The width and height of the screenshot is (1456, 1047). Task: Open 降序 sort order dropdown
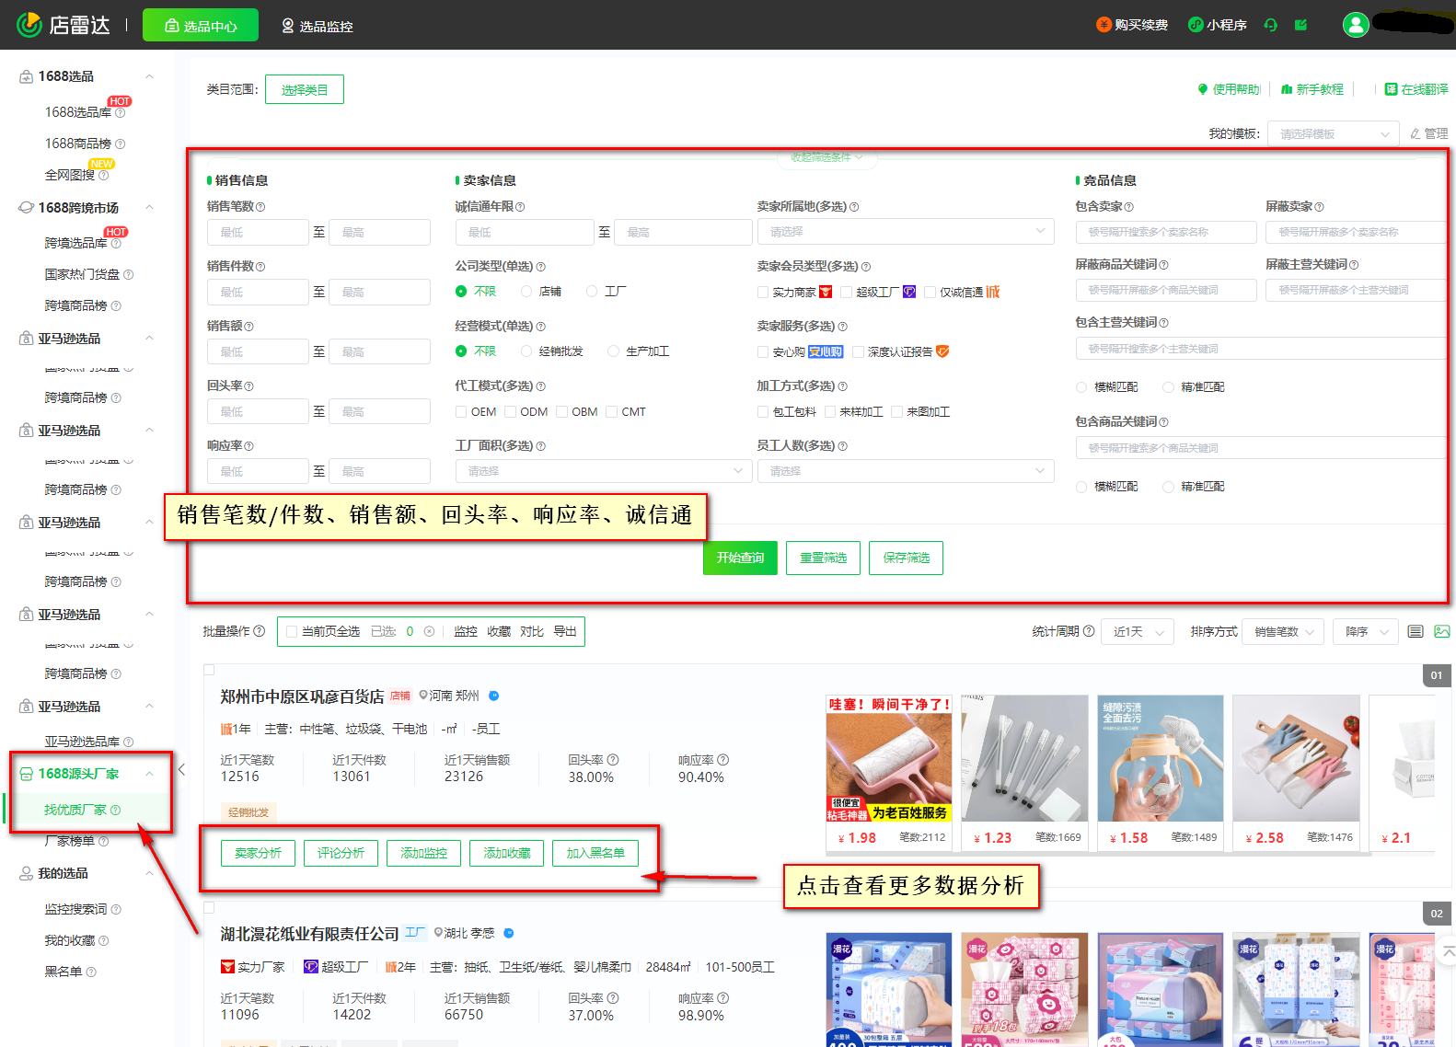pos(1366,632)
